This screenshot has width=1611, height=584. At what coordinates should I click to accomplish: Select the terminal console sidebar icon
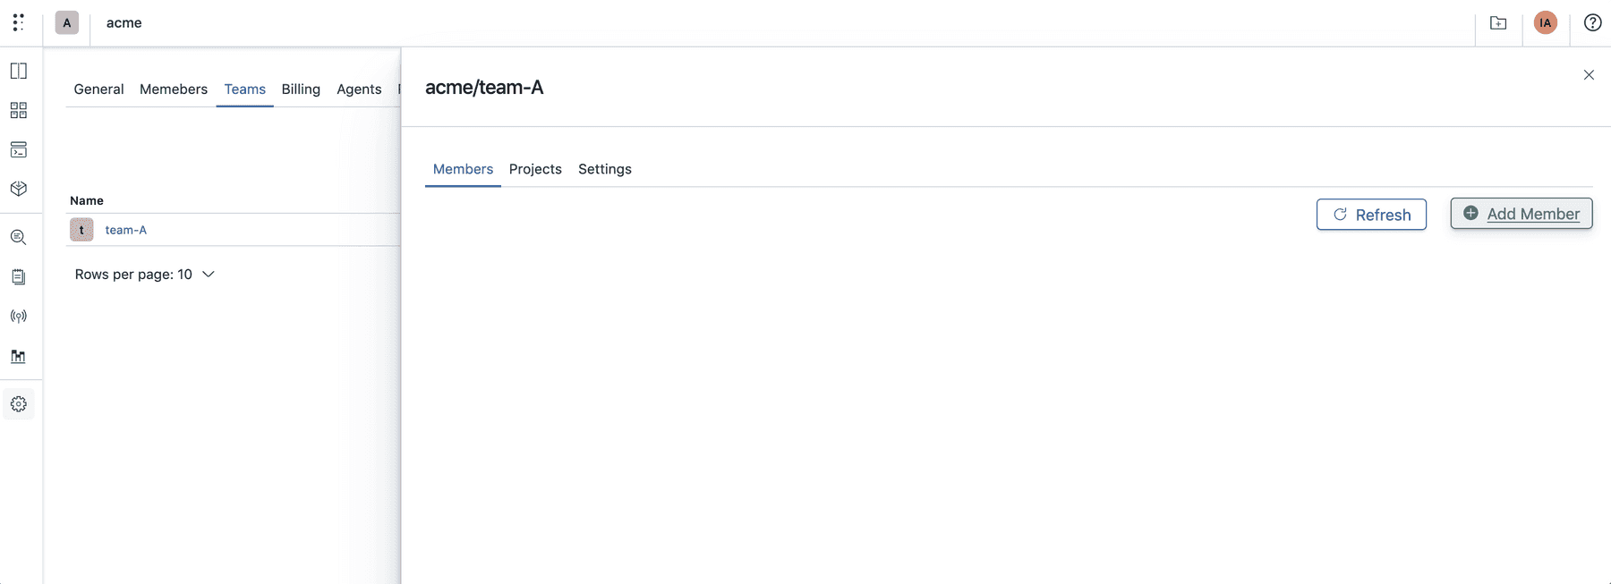(18, 149)
